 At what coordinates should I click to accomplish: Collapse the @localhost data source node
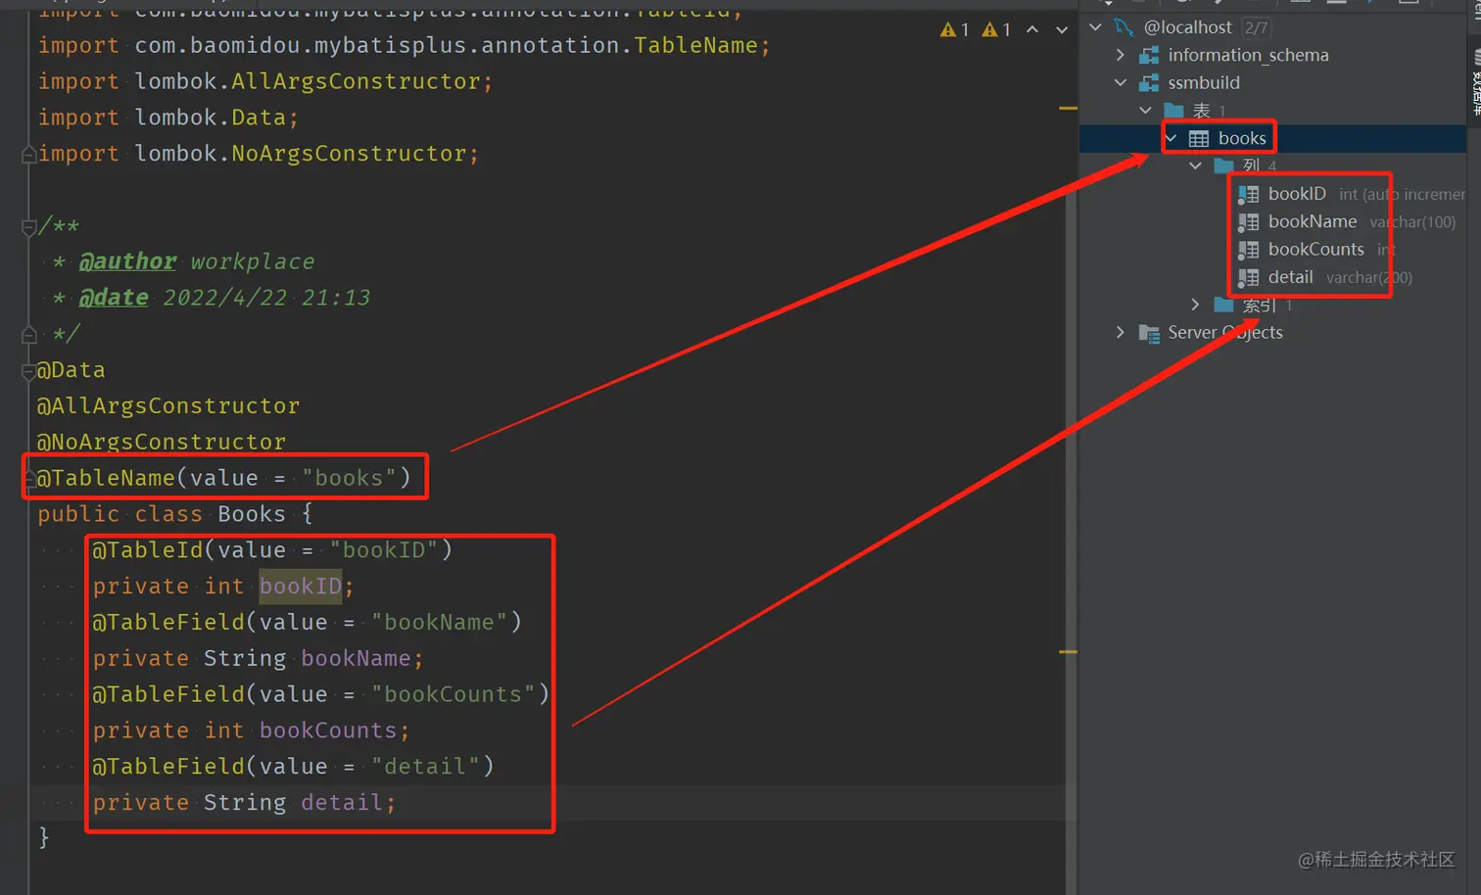coord(1096,26)
